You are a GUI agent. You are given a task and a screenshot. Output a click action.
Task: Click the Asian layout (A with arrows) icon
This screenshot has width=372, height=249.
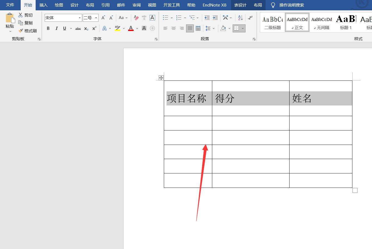pos(225,18)
